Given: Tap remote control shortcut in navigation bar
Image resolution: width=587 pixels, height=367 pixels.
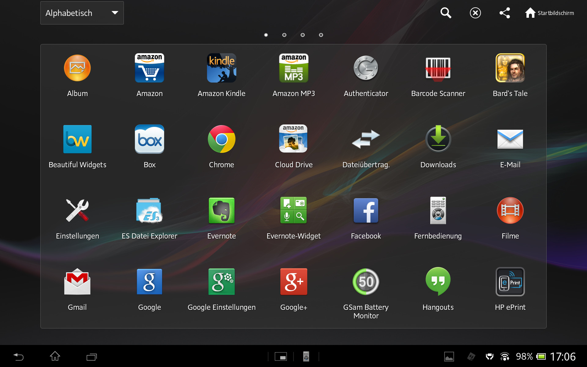Looking at the screenshot, I should point(306,357).
